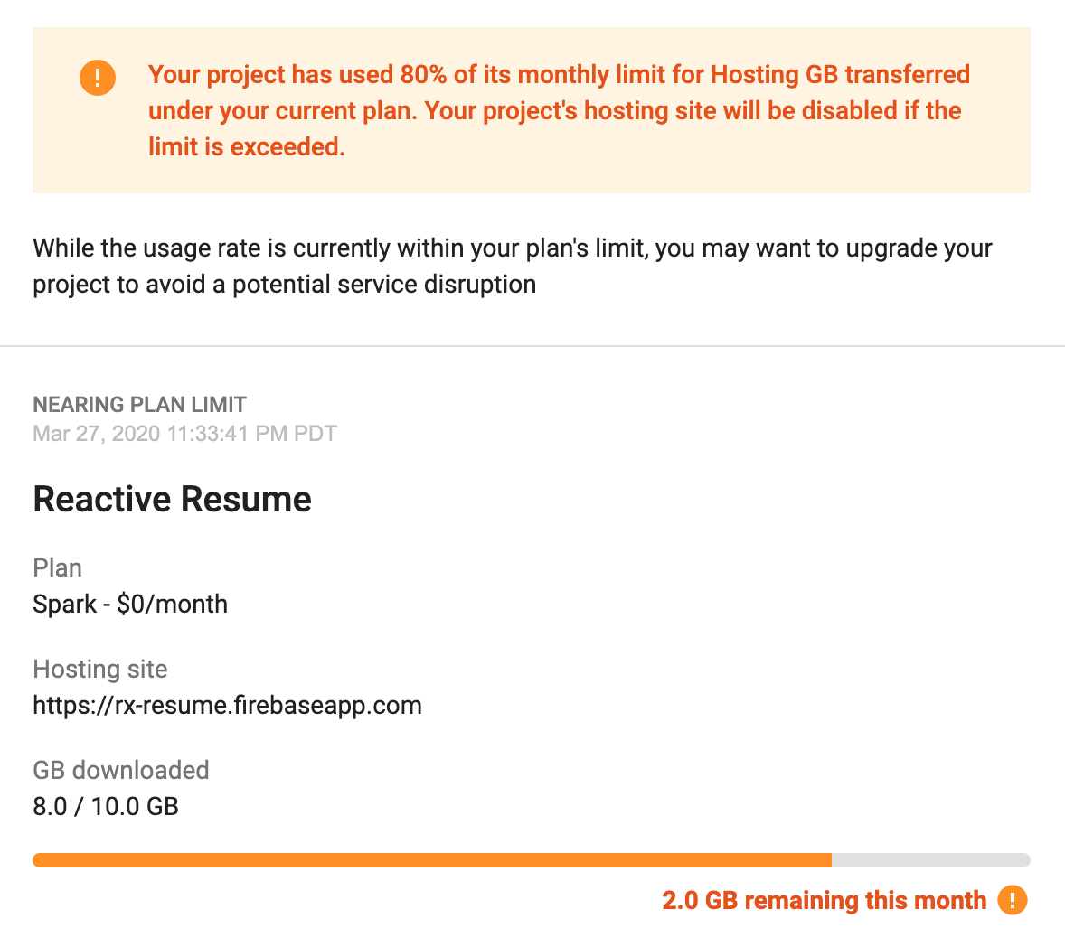Click the orange alert banner message text

click(559, 110)
